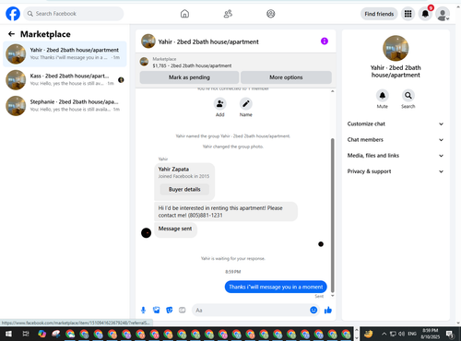The image size is (461, 341).
Task: Expand Chat members section
Action: click(x=396, y=140)
